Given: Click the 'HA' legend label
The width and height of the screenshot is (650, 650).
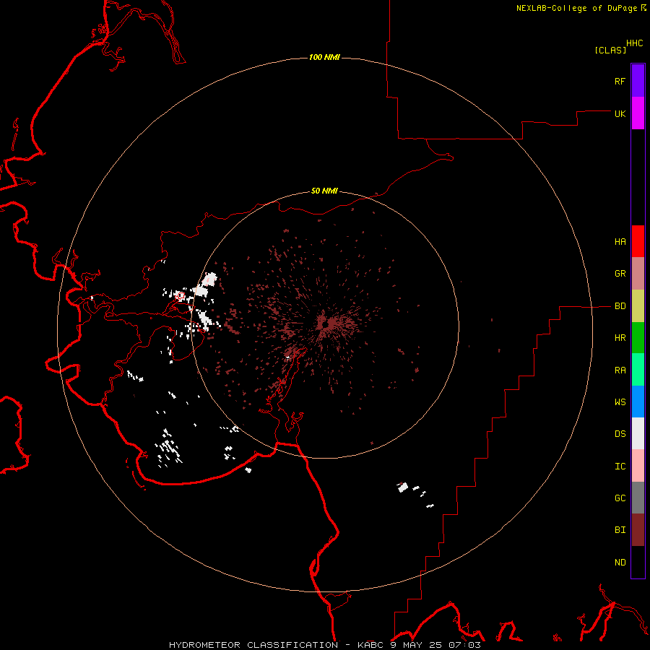Looking at the screenshot, I should [620, 242].
